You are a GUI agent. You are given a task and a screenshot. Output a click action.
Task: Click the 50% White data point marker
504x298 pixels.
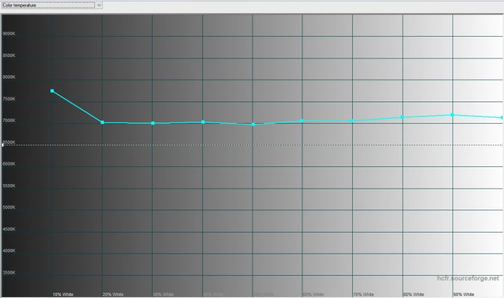click(253, 124)
